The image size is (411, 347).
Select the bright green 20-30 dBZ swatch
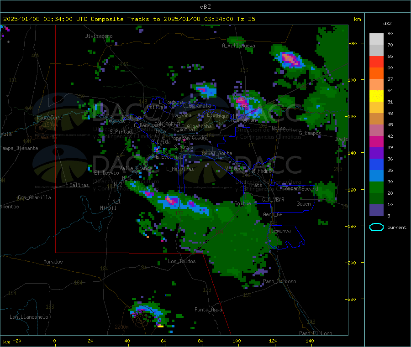point(376,187)
